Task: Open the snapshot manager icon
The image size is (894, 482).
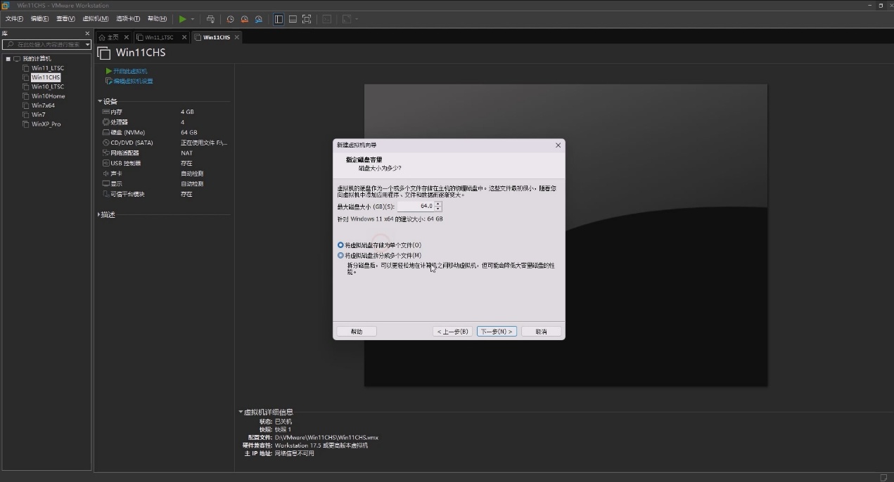Action: click(259, 19)
